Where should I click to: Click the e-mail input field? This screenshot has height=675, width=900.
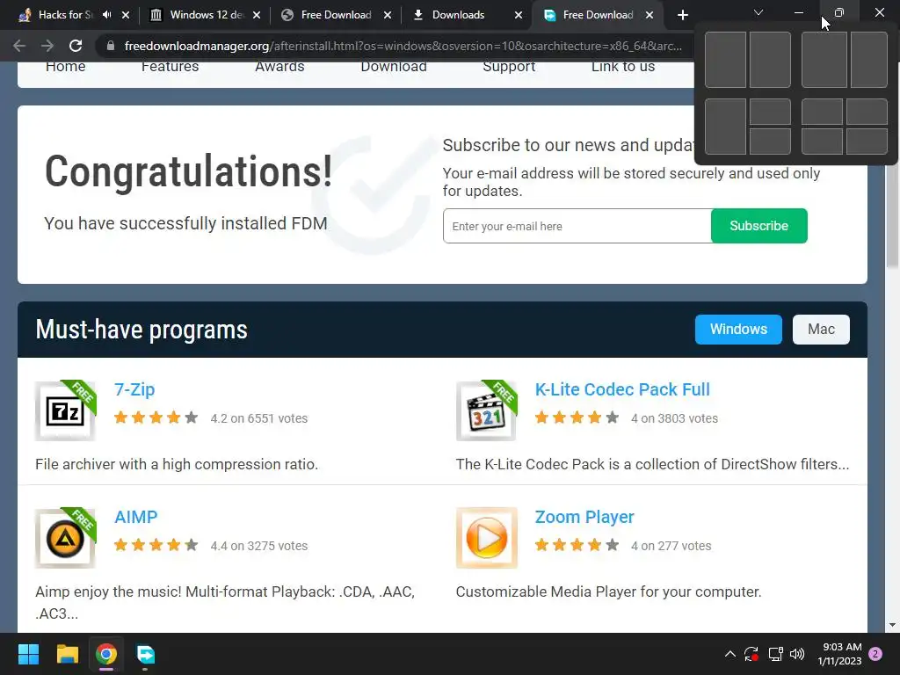click(x=577, y=226)
